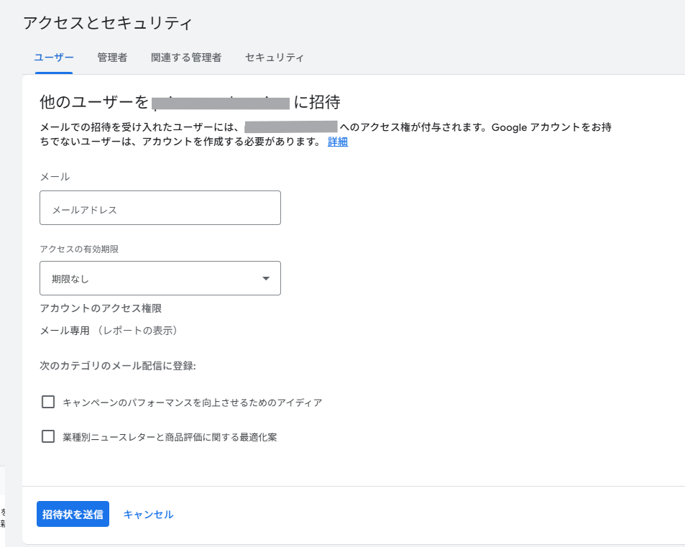Focus the メールアドレス input field
The width and height of the screenshot is (685, 547).
pos(160,208)
